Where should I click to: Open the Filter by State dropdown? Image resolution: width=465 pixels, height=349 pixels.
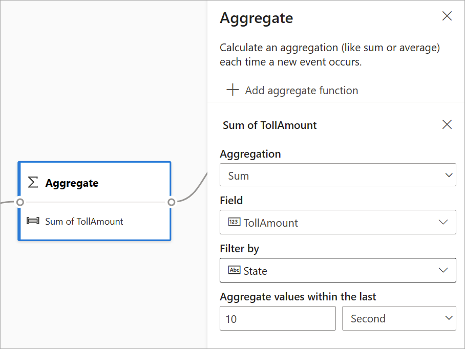coord(337,270)
